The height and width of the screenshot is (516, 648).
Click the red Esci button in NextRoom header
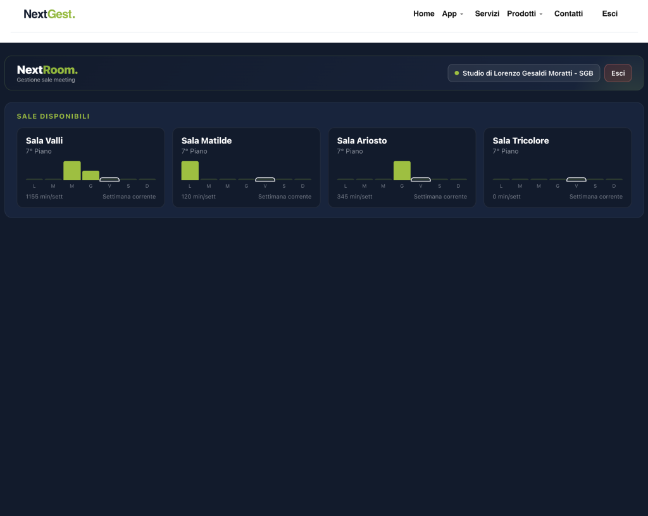pyautogui.click(x=618, y=73)
